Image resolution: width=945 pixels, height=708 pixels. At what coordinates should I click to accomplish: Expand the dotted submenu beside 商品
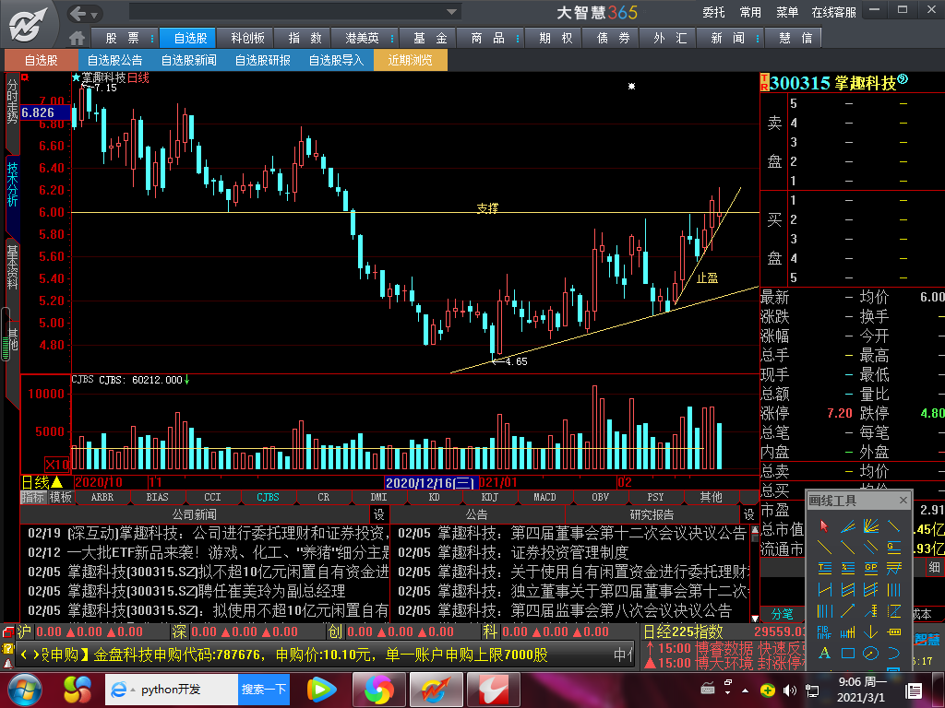[x=518, y=39]
